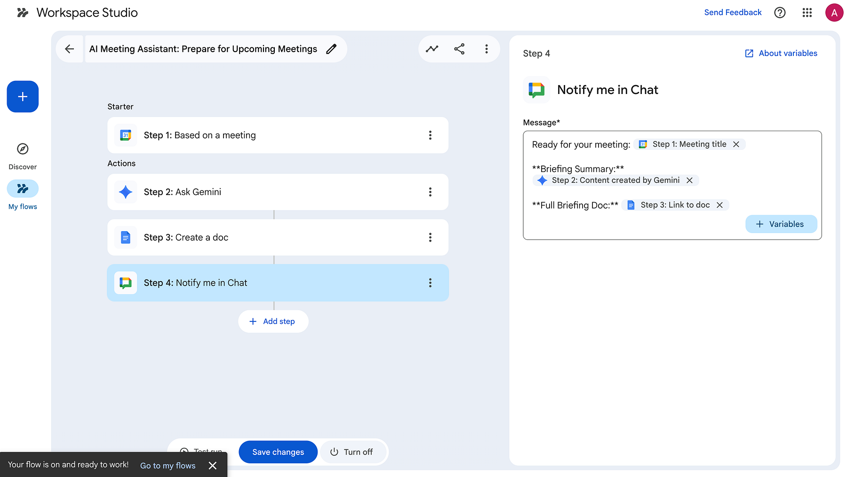Click Add step button
847x477 pixels.
pyautogui.click(x=273, y=321)
